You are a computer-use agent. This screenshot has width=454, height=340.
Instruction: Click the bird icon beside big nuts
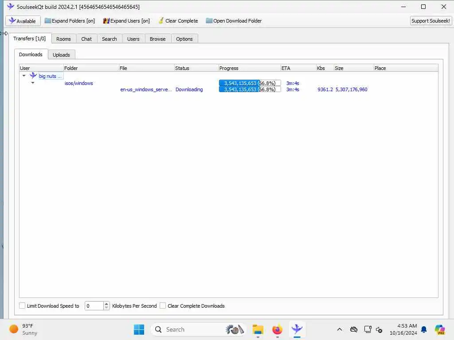pos(33,75)
